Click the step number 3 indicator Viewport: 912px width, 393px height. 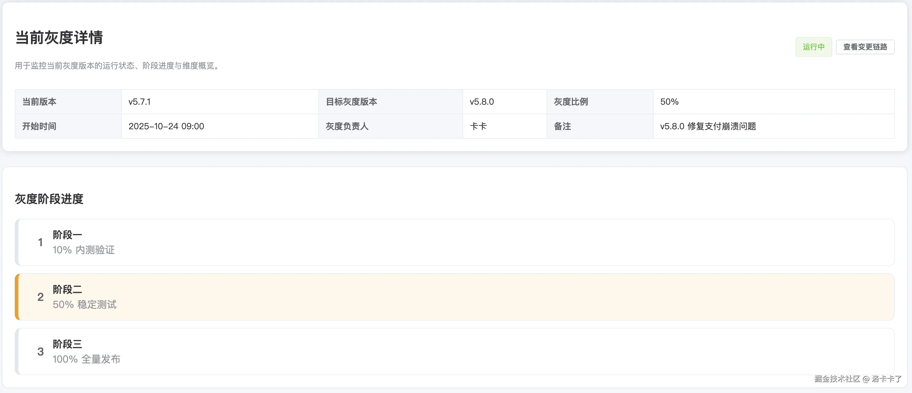(x=41, y=352)
